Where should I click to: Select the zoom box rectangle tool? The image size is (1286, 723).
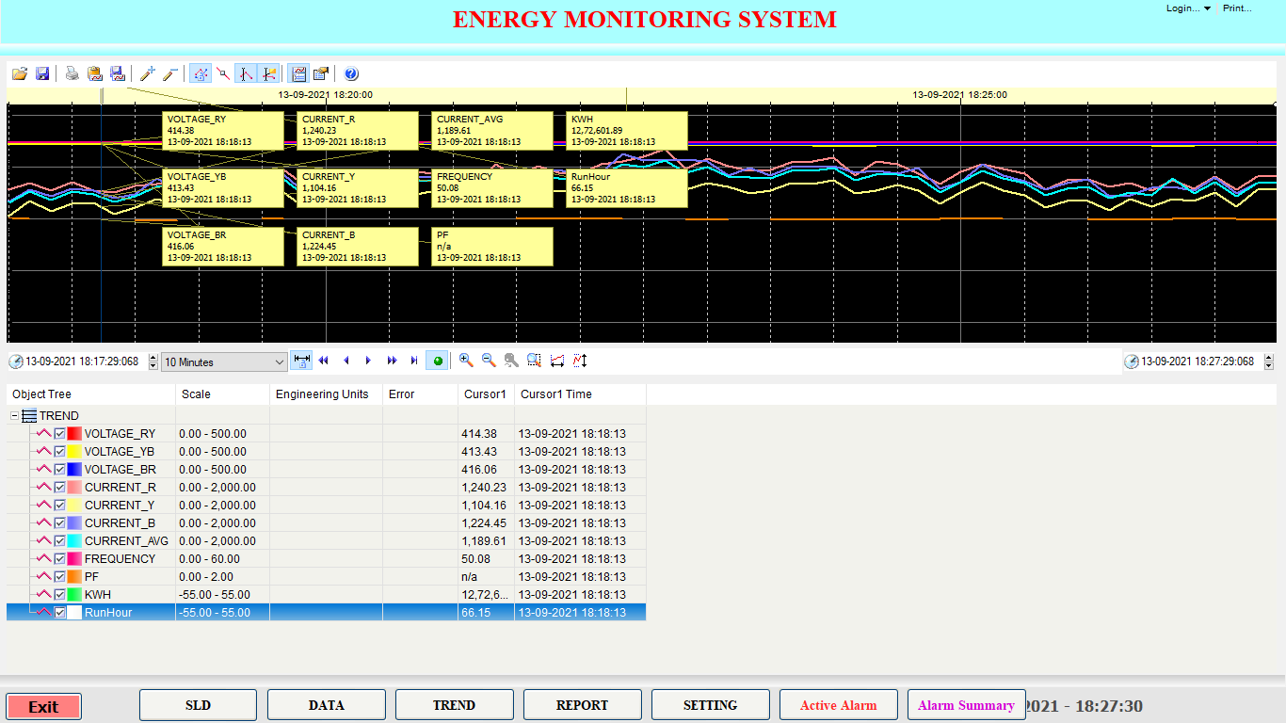534,361
